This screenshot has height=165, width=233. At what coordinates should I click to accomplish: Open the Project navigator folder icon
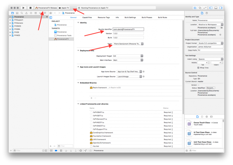tap(13, 13)
